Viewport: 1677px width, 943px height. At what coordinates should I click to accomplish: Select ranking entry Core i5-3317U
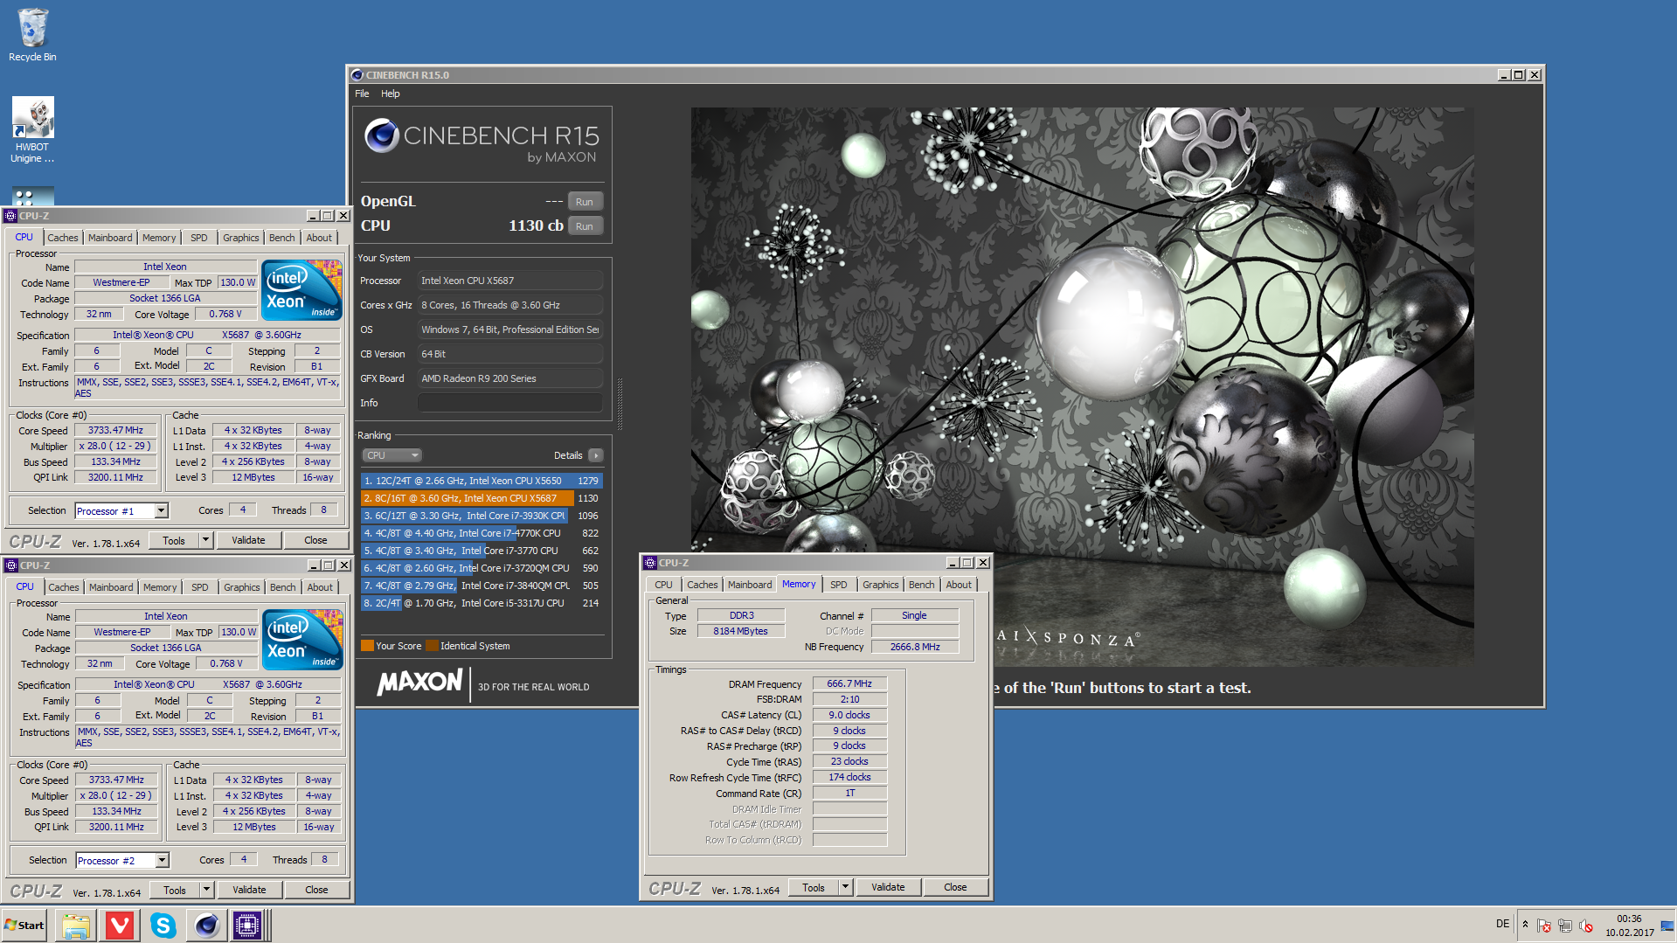coord(482,603)
